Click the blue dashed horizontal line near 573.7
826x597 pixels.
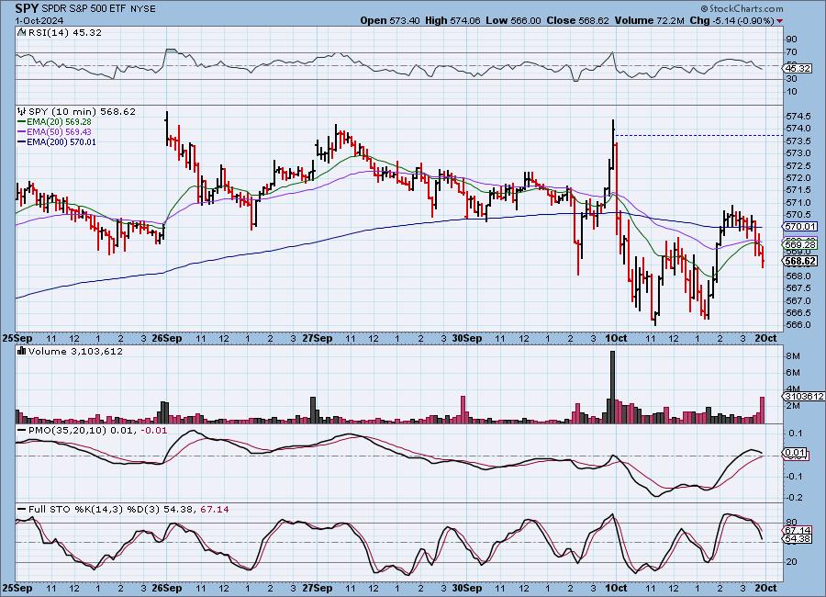pos(698,136)
